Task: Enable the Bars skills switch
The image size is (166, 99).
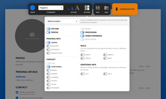Action: [105, 58]
